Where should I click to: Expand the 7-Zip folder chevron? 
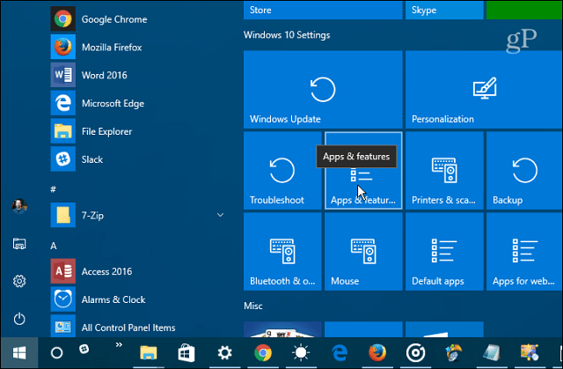tap(221, 215)
